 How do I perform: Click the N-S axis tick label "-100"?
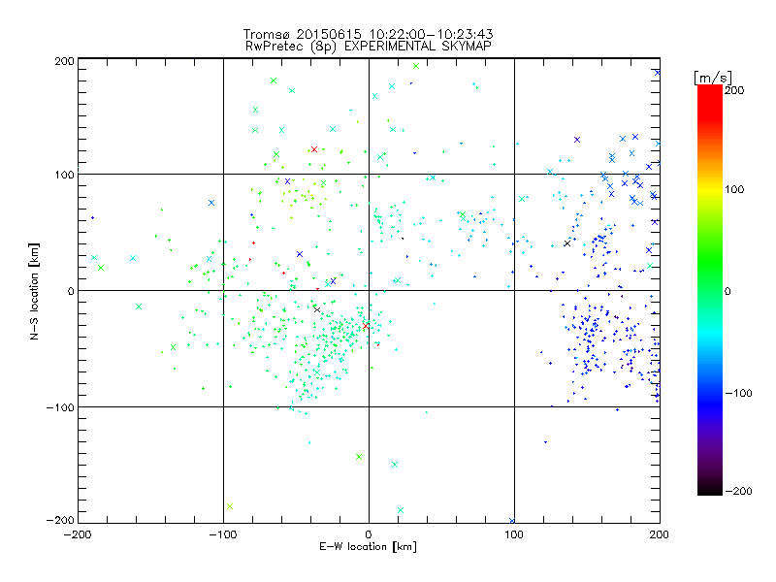point(60,407)
